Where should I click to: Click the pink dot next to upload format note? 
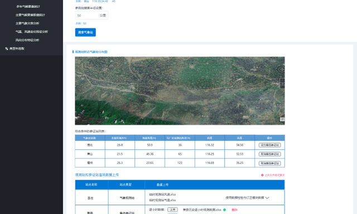click(262, 175)
